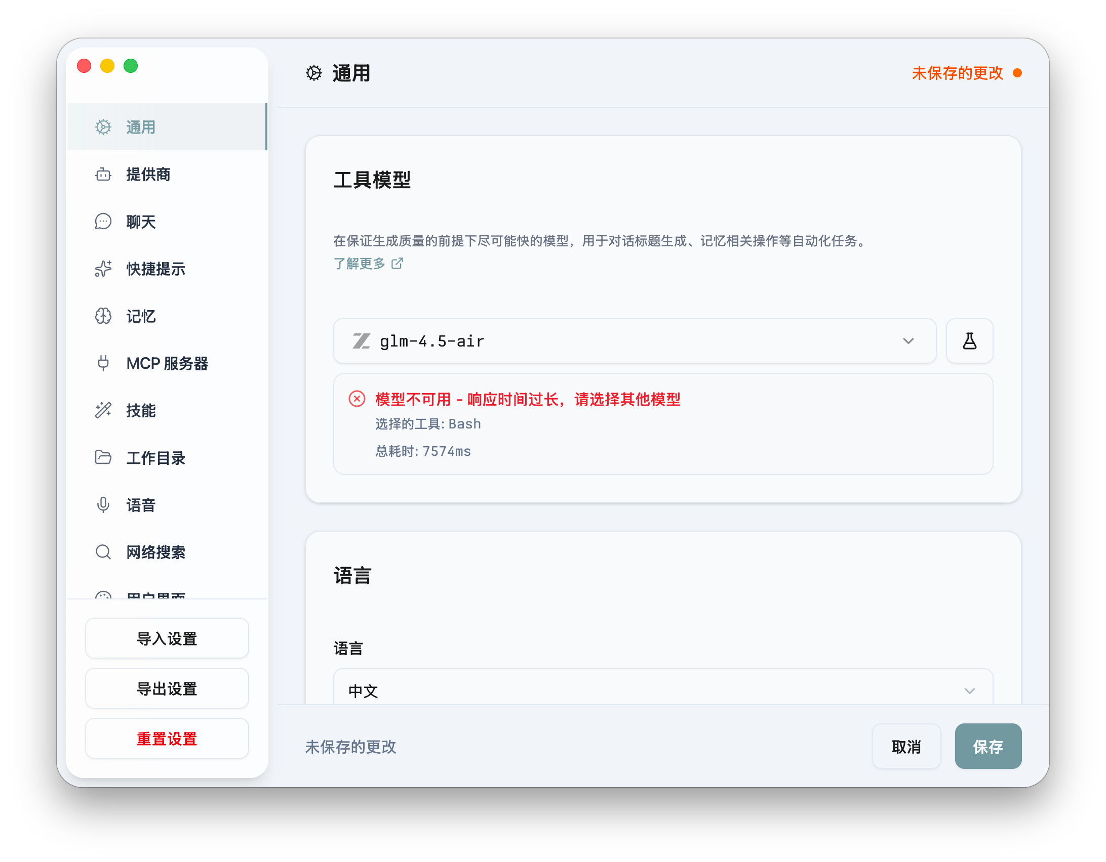The width and height of the screenshot is (1106, 862).
Task: Select the 通用 gear icon in sidebar
Action: [x=103, y=127]
